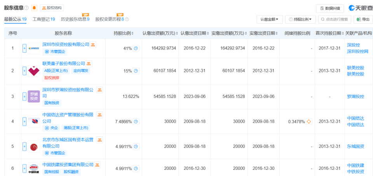Click the 深圳市投资控股 company logo
The height and width of the screenshot is (176, 373).
click(x=34, y=48)
